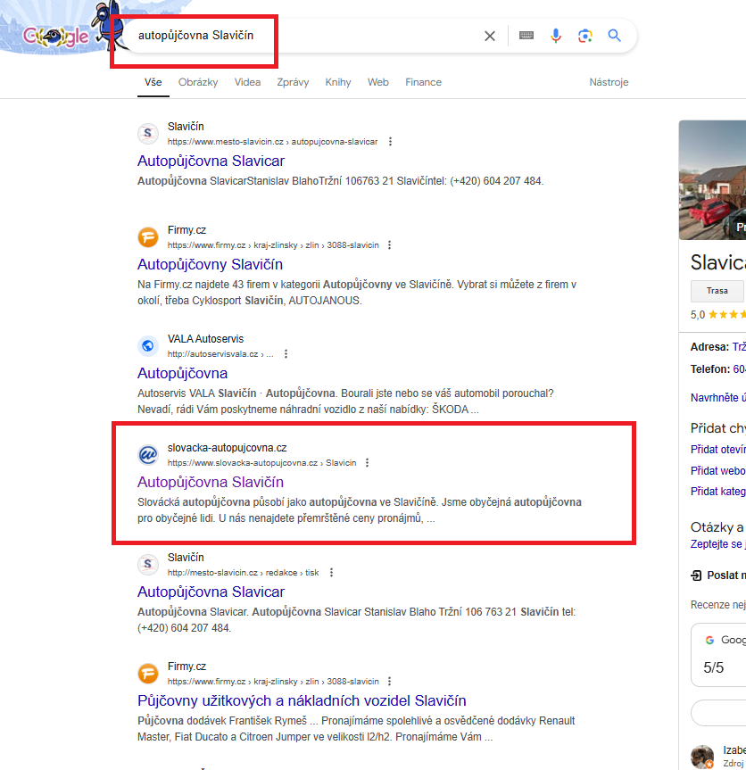This screenshot has height=770, width=746.
Task: Clear the search query with X
Action: click(490, 36)
